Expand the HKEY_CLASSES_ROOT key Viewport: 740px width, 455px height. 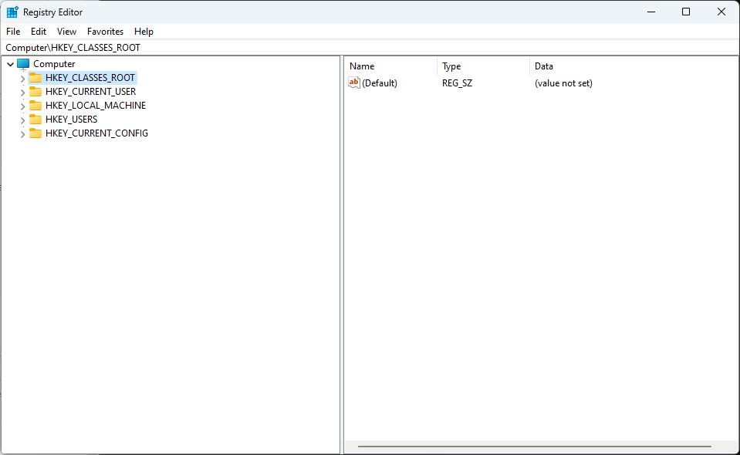click(22, 79)
